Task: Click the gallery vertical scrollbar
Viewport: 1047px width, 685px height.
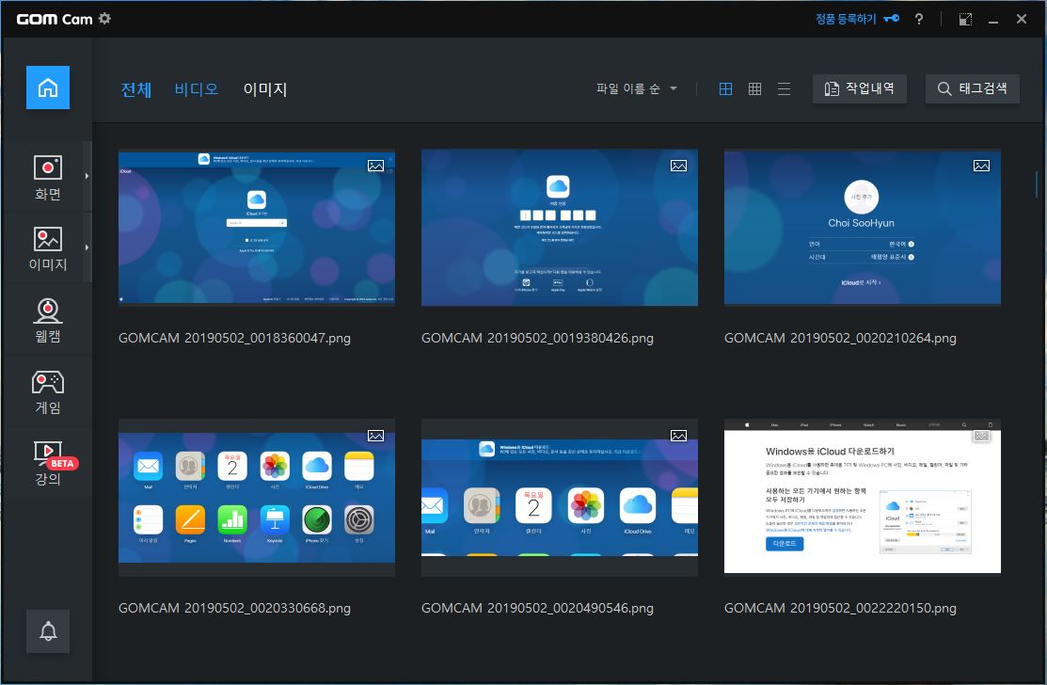Action: [1036, 185]
